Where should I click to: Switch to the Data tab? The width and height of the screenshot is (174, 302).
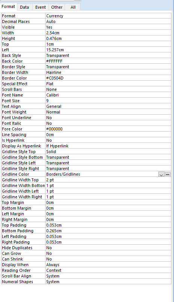(x=24, y=7)
